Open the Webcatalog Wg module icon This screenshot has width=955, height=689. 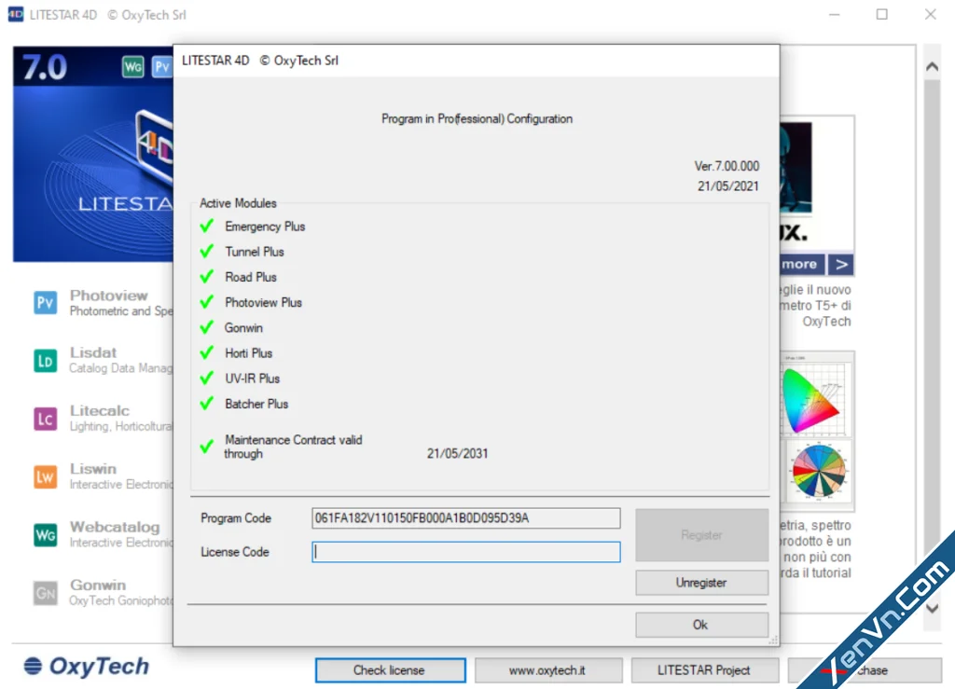coord(45,535)
